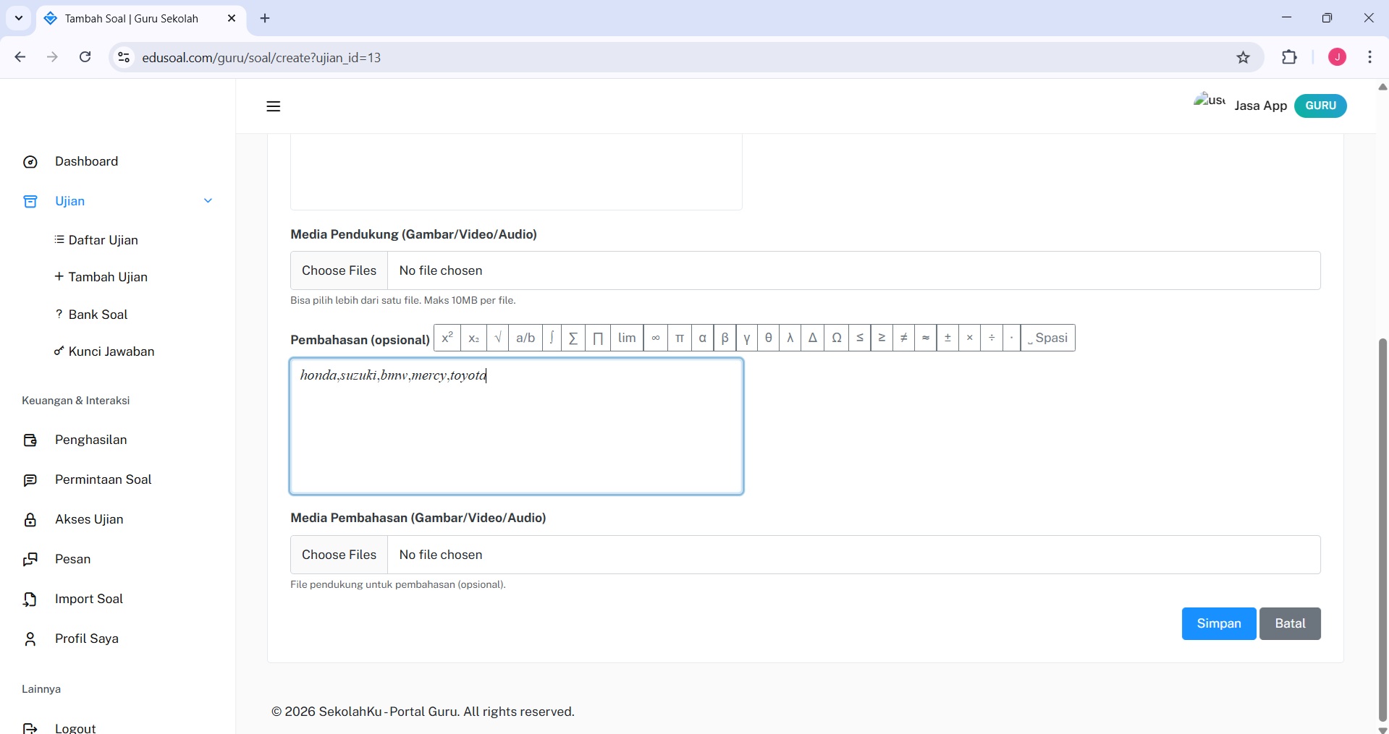Insert the pi symbol
Screen dimensions: 1389x734
pos(679,338)
